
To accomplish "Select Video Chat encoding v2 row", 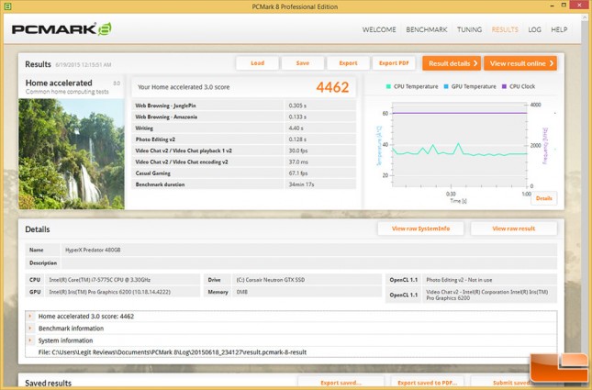I will [243, 162].
